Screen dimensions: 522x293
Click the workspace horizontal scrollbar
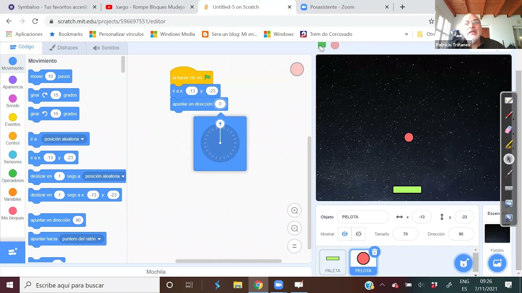click(x=228, y=261)
